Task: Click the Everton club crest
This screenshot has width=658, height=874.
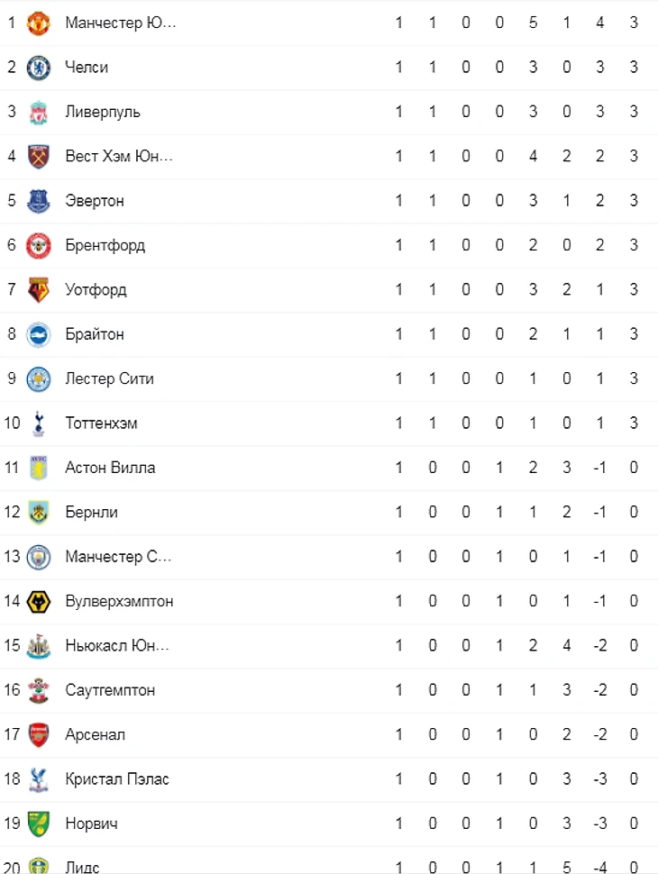Action: point(39,201)
